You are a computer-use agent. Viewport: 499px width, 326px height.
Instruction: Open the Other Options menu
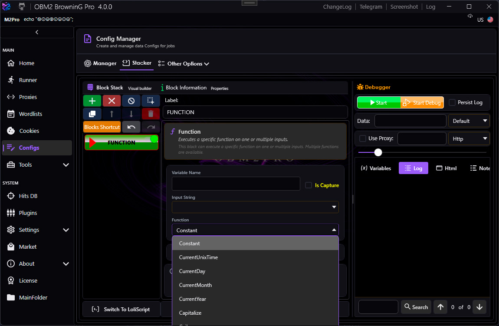pyautogui.click(x=184, y=64)
